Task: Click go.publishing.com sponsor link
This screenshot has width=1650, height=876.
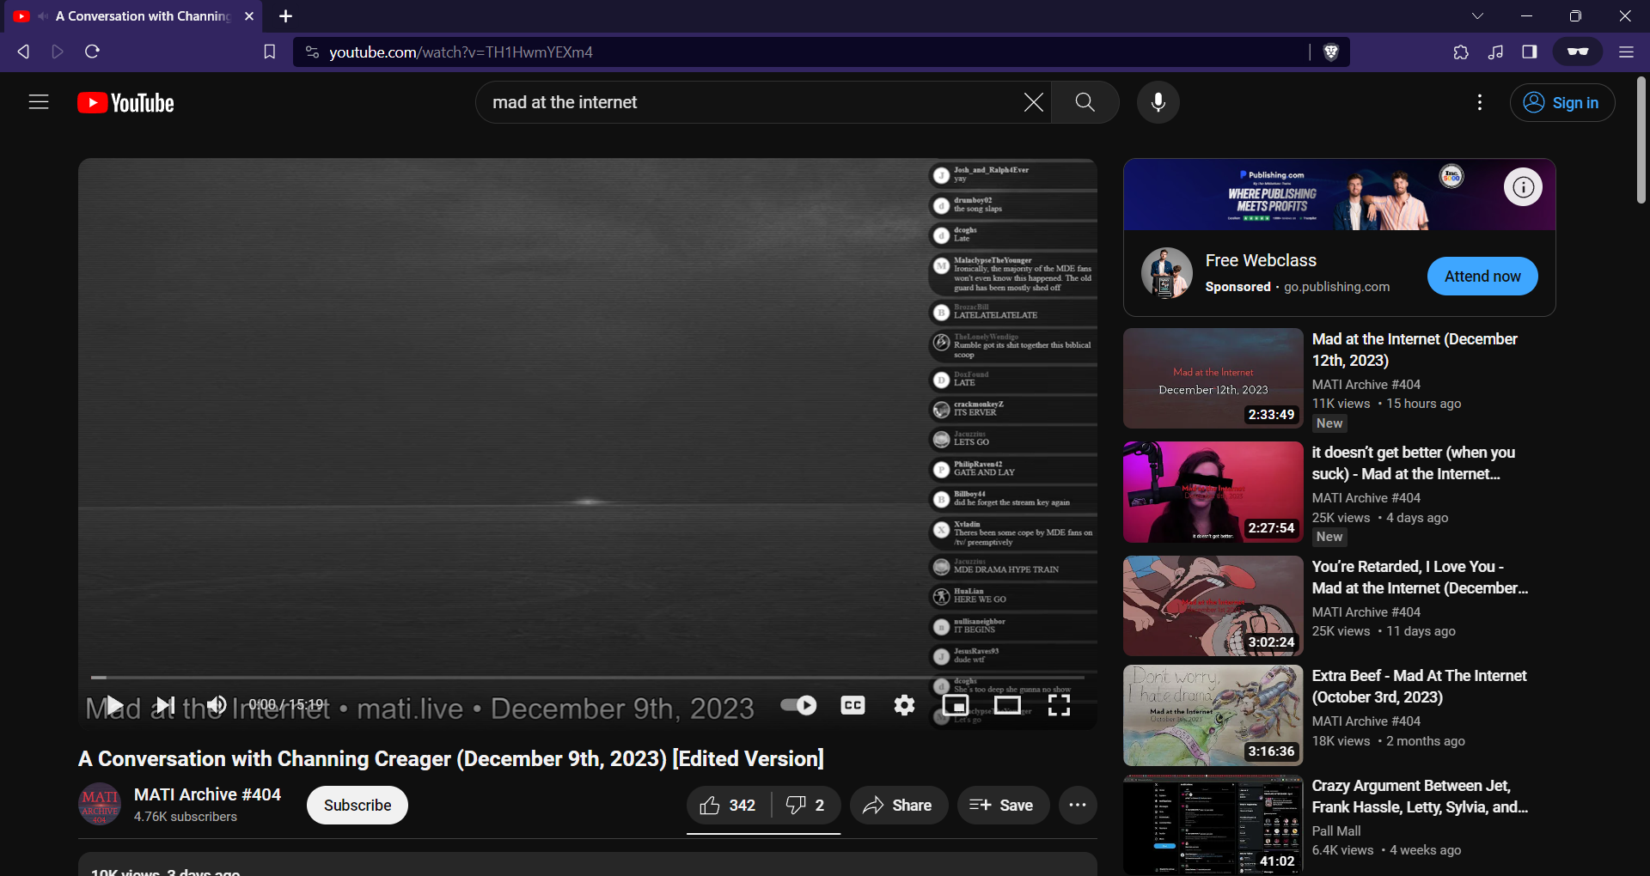Action: point(1336,287)
